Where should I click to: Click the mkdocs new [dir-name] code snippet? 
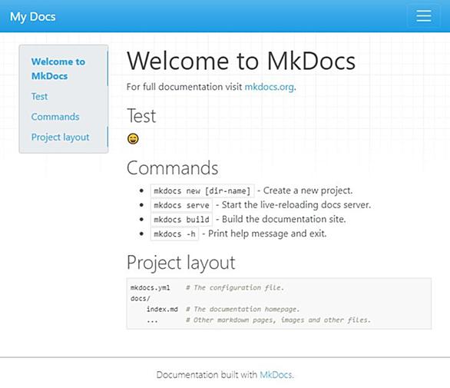pyautogui.click(x=202, y=191)
